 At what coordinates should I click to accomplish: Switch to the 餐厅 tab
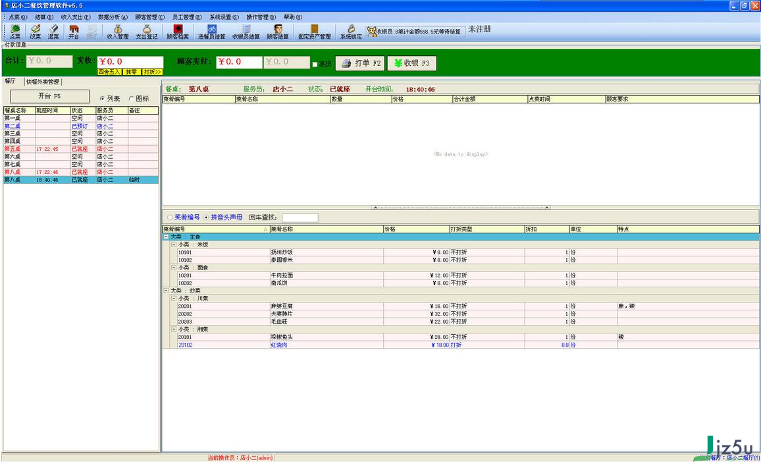[x=10, y=81]
